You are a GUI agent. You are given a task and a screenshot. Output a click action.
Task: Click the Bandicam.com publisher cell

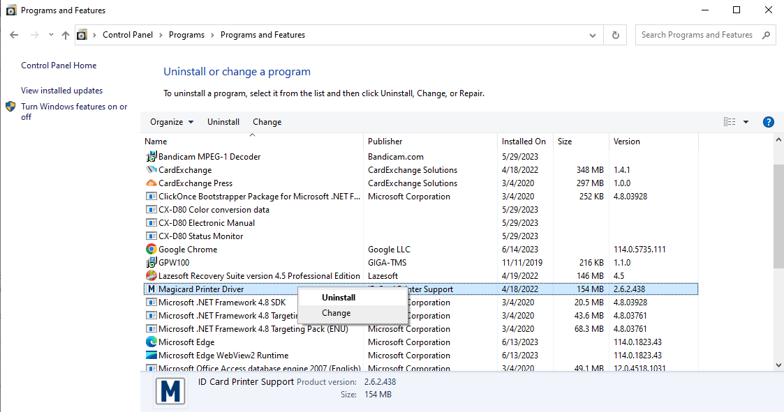pos(396,157)
